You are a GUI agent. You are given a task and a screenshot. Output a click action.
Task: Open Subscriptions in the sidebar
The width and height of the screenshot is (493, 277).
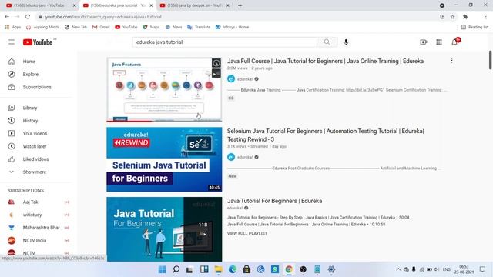point(36,87)
